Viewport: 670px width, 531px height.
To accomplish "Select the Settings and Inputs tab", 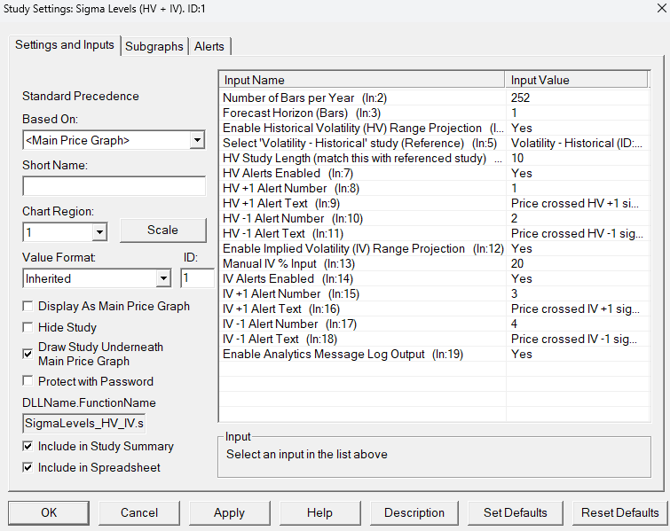I will (x=65, y=45).
